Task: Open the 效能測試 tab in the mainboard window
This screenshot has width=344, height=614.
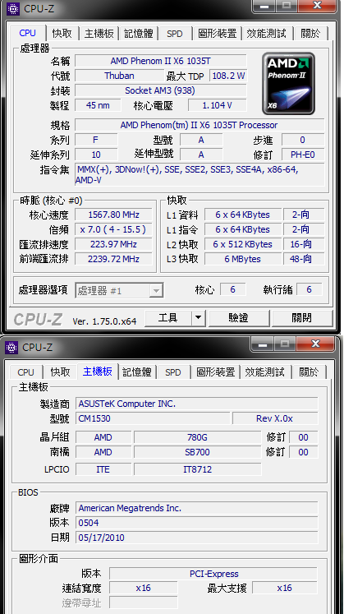Action: pyautogui.click(x=264, y=372)
